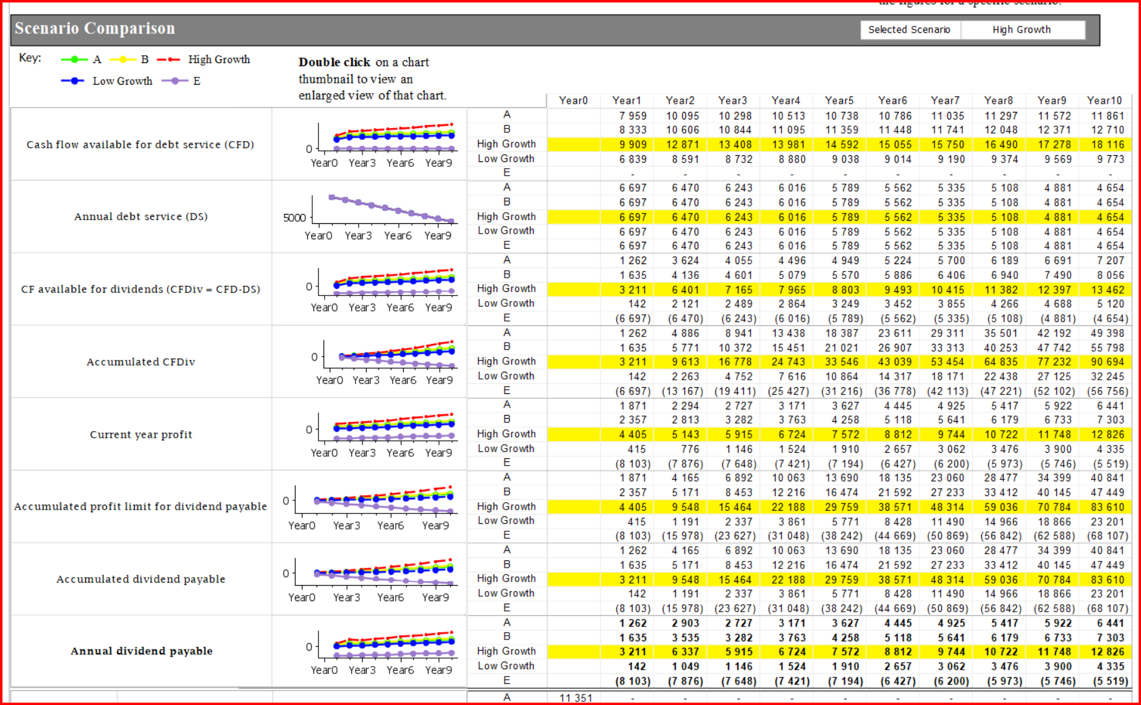Select the Year10 column header
This screenshot has width=1141, height=705.
pos(1105,100)
